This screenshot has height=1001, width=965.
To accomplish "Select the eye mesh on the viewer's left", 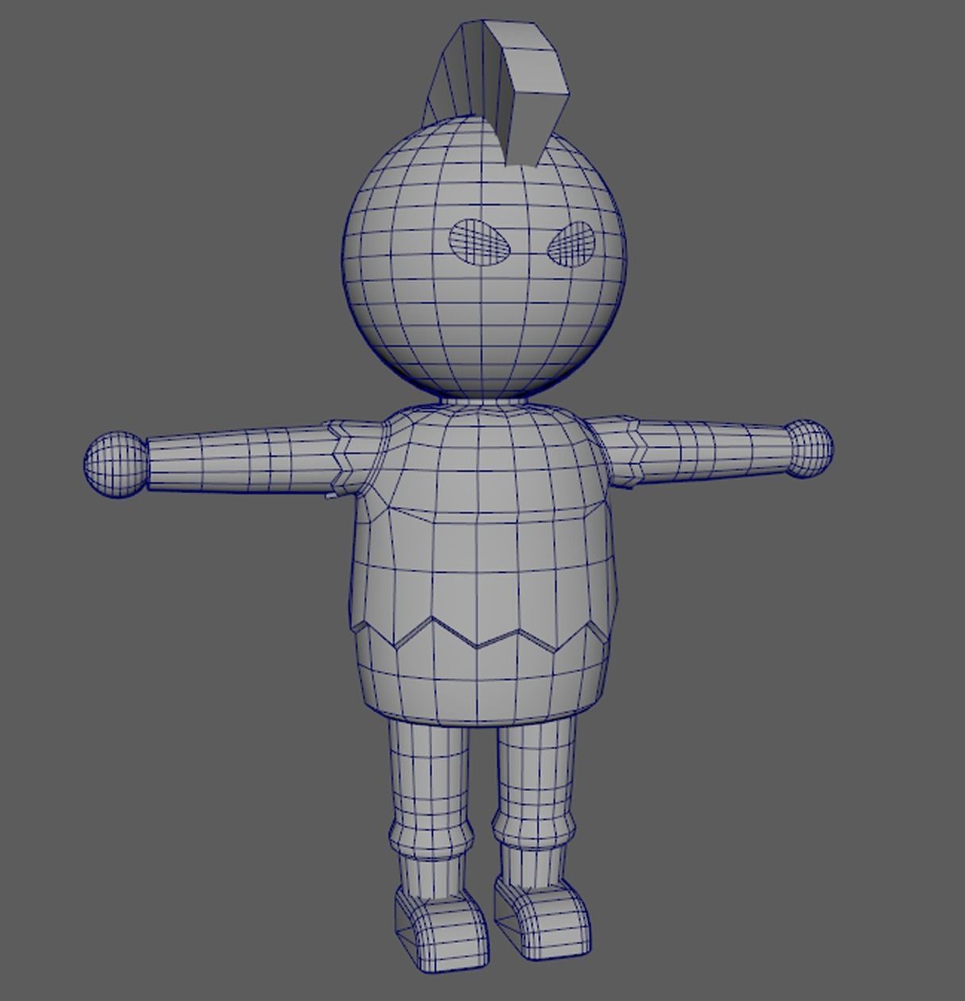I will pos(479,241).
